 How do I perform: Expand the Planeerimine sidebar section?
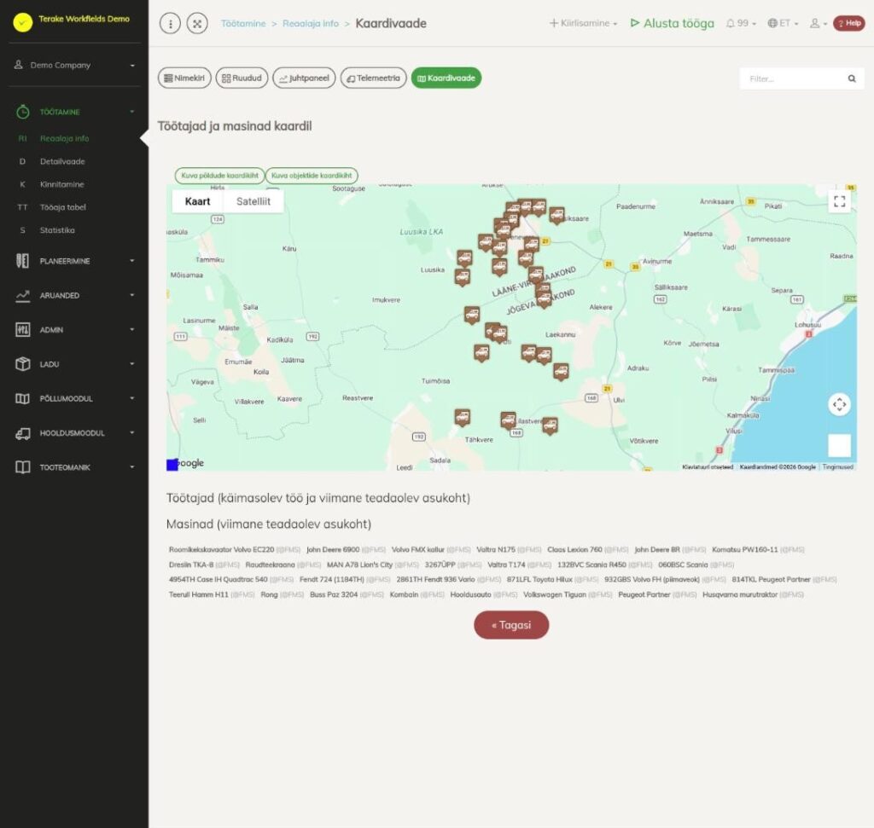75,261
